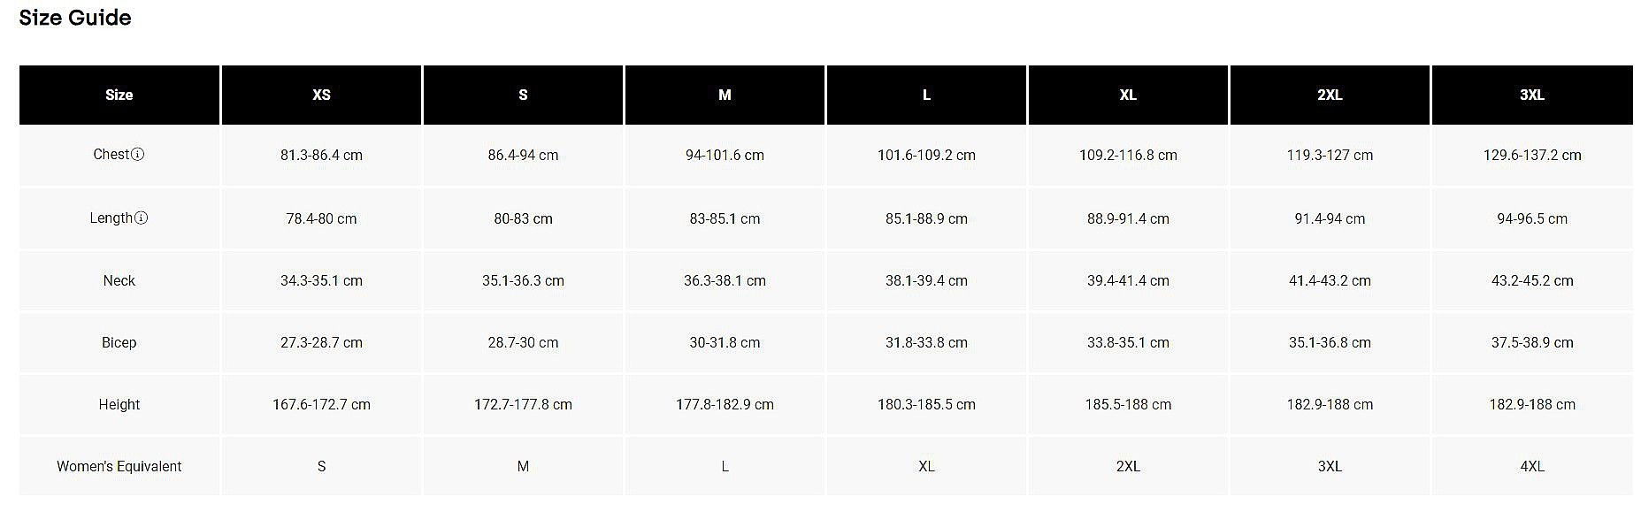Select the 81.3-86.4 cm chest cell
The height and width of the screenshot is (512, 1641).
coord(321,155)
